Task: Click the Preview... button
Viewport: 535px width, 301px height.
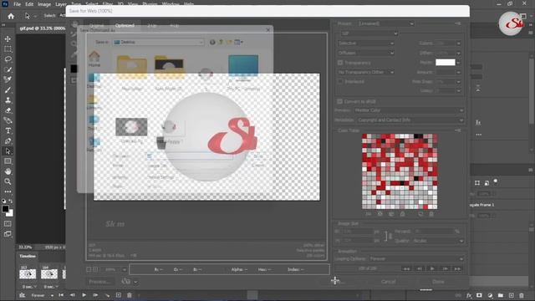Action: (99, 282)
